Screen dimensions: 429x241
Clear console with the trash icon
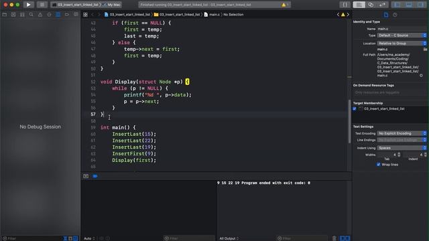[334, 238]
